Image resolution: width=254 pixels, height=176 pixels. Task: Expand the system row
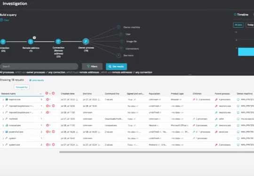click(x=3, y=138)
